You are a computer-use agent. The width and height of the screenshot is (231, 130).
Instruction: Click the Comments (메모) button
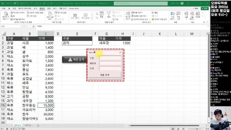[195, 8]
